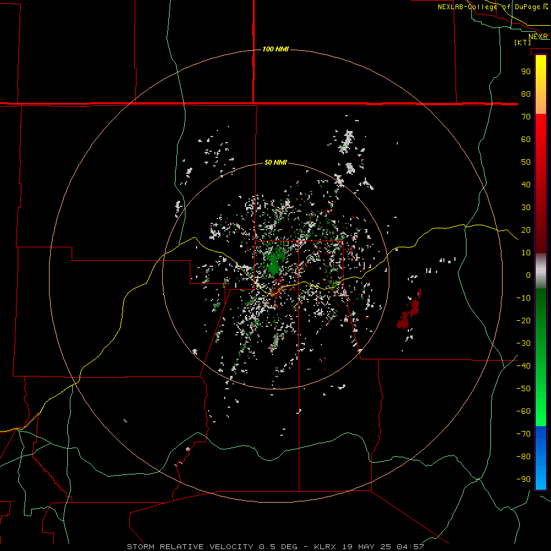The width and height of the screenshot is (551, 551).
Task: Click the 10 value on velocity scale
Action: [526, 253]
